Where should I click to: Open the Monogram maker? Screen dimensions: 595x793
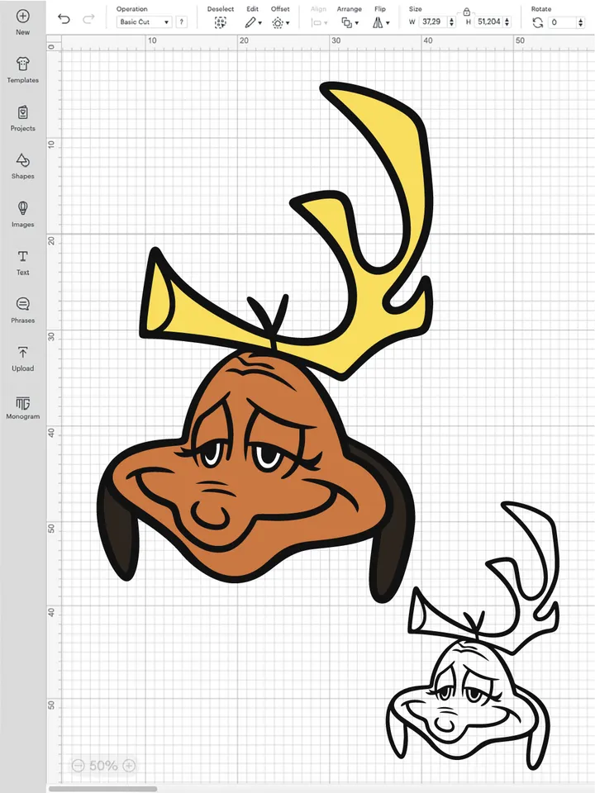(22, 402)
